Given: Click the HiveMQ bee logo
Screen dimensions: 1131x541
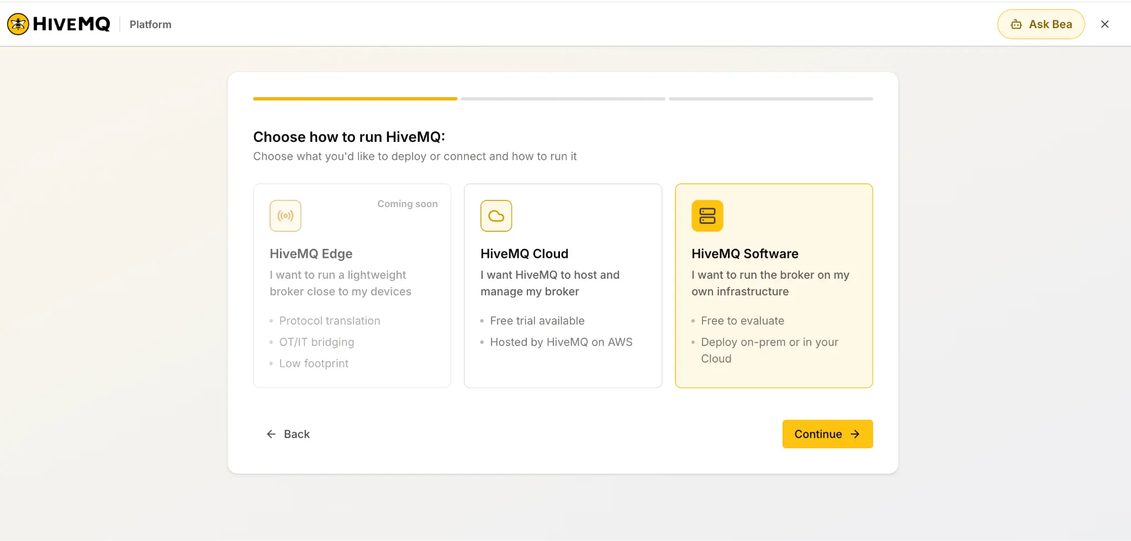Looking at the screenshot, I should pos(18,24).
